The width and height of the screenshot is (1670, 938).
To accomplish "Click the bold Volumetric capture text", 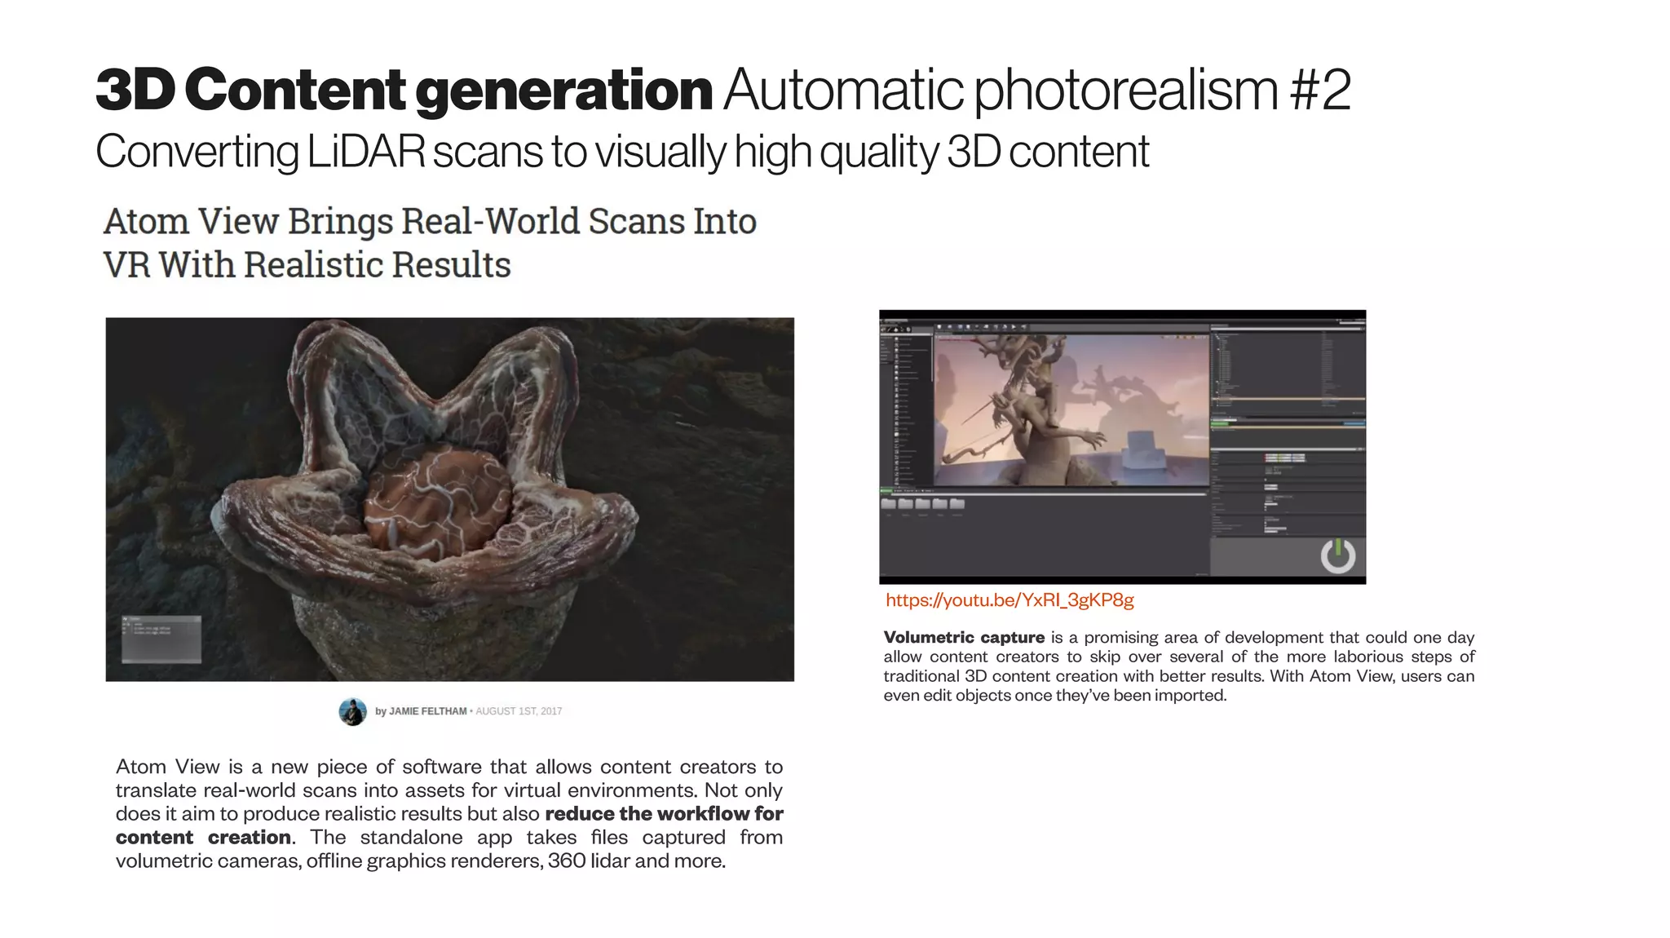I will click(x=964, y=637).
